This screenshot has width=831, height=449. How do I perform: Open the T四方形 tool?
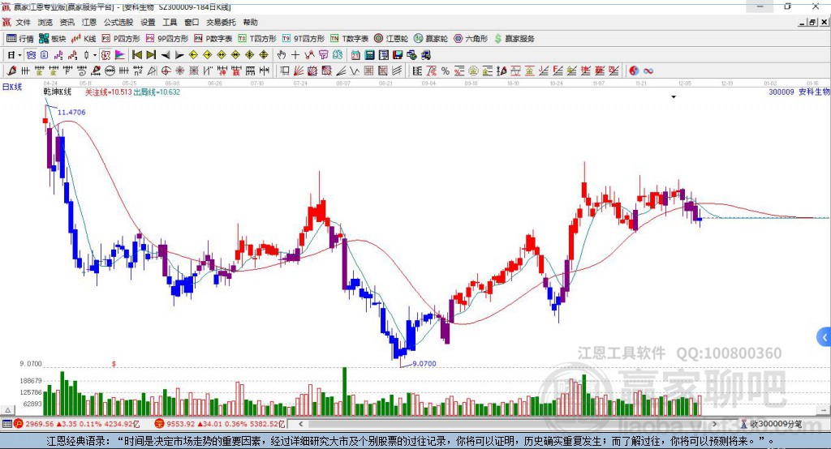click(x=257, y=39)
